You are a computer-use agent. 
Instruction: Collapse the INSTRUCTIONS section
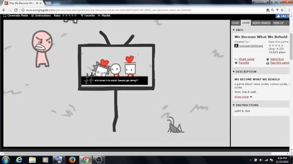pyautogui.click(x=245, y=105)
